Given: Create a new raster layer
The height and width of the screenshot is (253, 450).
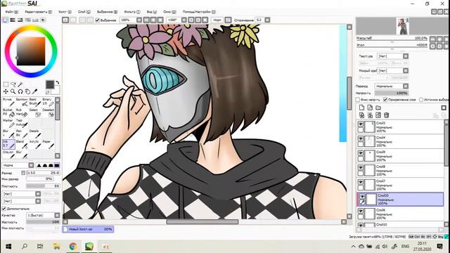Looking at the screenshot, I should (x=361, y=108).
